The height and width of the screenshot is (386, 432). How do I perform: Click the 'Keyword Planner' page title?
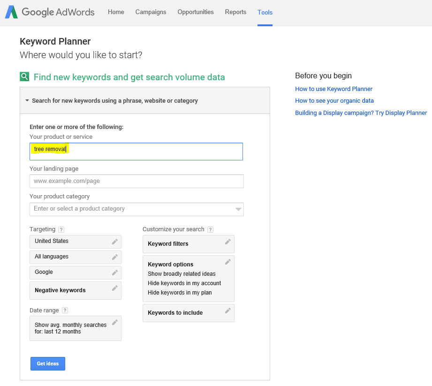tap(55, 41)
